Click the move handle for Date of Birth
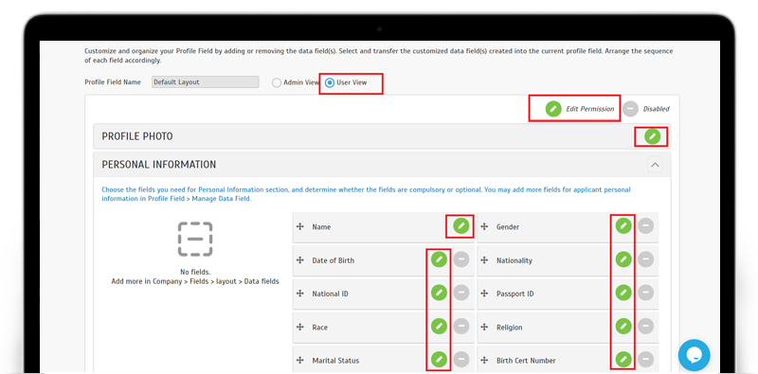 [299, 260]
